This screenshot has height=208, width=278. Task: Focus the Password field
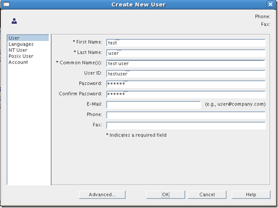(x=186, y=84)
